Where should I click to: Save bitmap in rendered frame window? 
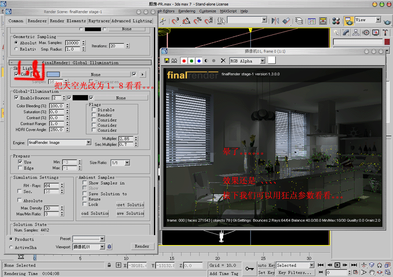coord(167,61)
